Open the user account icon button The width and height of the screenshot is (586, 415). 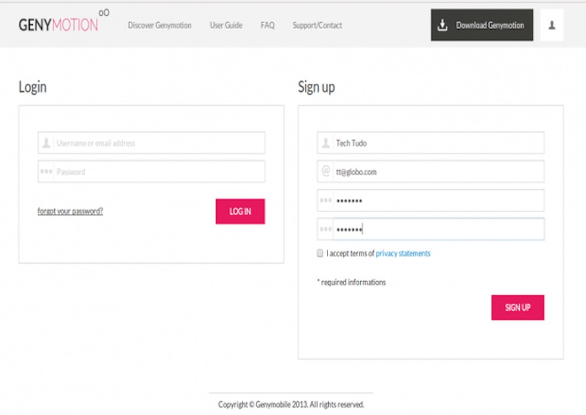pyautogui.click(x=551, y=25)
